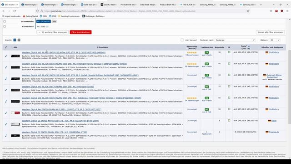
Task: Tick LZ checkbox for WD_BLACK SN770 row
Action: click(229, 86)
